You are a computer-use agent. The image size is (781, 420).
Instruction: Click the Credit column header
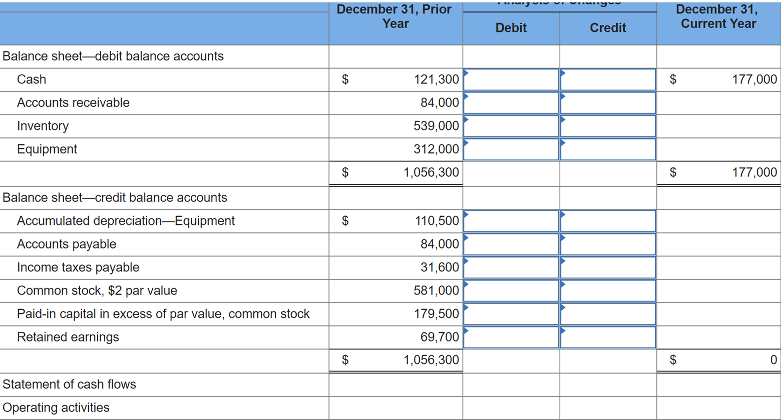(x=608, y=28)
